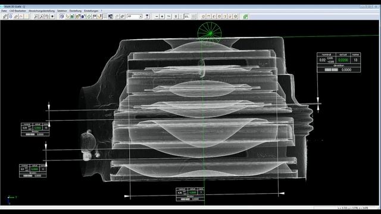Click the first pencil tool icon in toolbar
381x214 pixels.
[5, 17]
